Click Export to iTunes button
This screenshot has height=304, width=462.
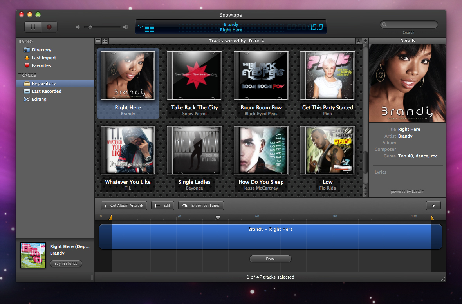(201, 206)
